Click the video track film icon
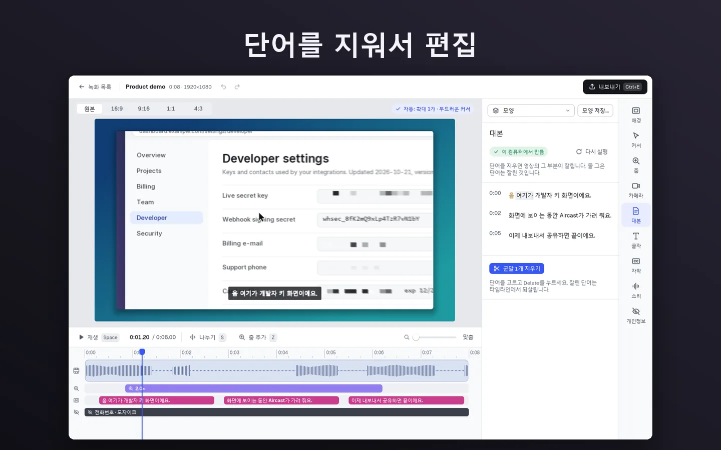This screenshot has height=450, width=721. 76,370
